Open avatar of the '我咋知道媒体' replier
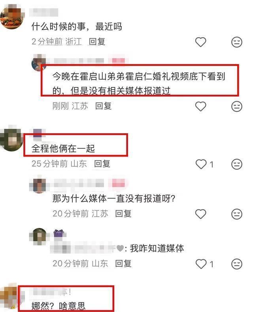 (40, 237)
